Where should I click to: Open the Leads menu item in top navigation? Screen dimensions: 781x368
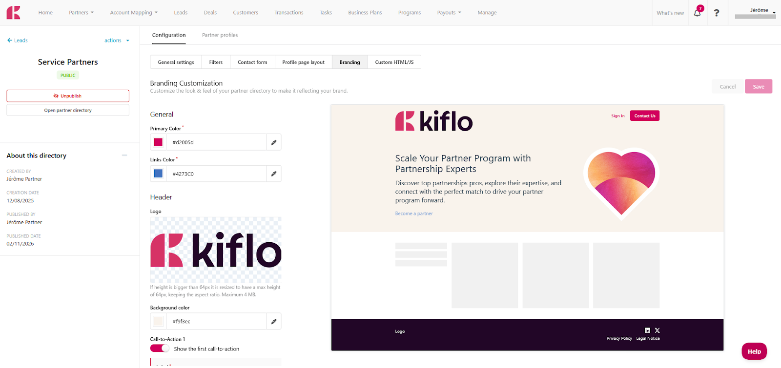click(181, 13)
